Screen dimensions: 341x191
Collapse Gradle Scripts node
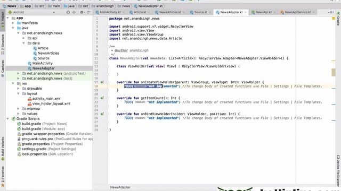pos(8,119)
